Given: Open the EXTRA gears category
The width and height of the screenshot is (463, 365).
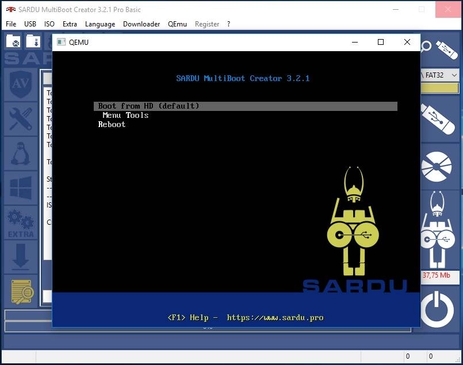Looking at the screenshot, I should click(x=21, y=222).
